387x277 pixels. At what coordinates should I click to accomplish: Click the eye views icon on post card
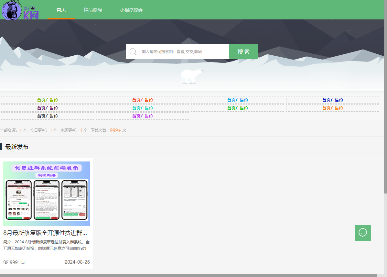pyautogui.click(x=6, y=262)
